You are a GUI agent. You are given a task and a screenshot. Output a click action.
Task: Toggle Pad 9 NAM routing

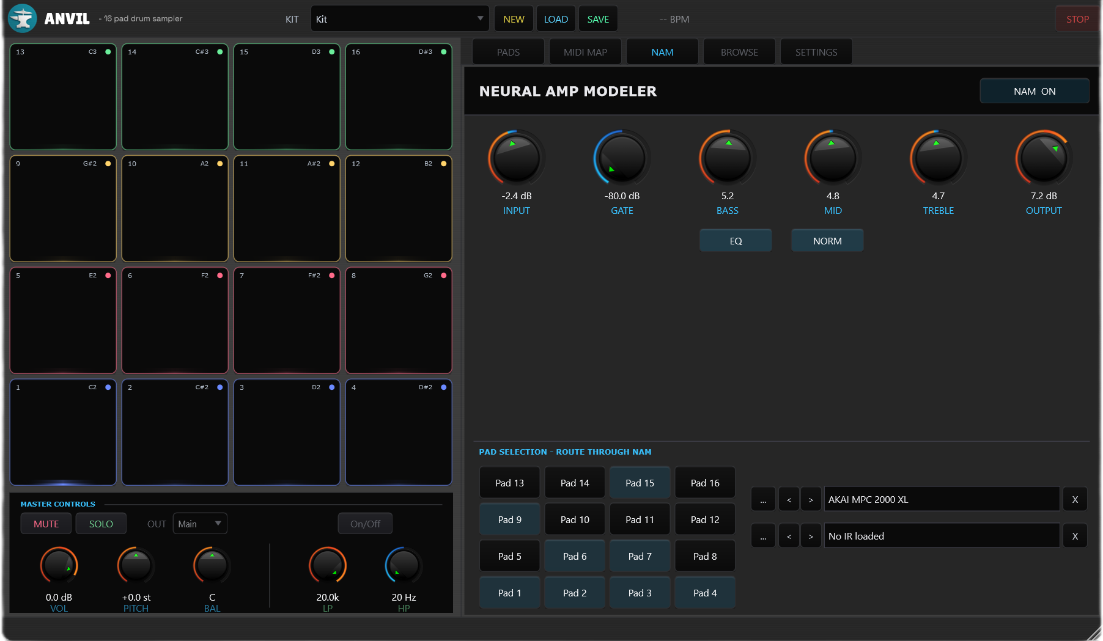[x=509, y=519]
